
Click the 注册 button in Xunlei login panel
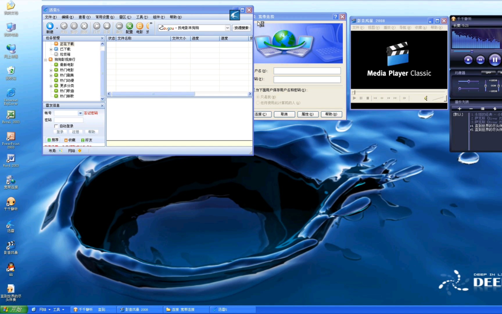76,132
